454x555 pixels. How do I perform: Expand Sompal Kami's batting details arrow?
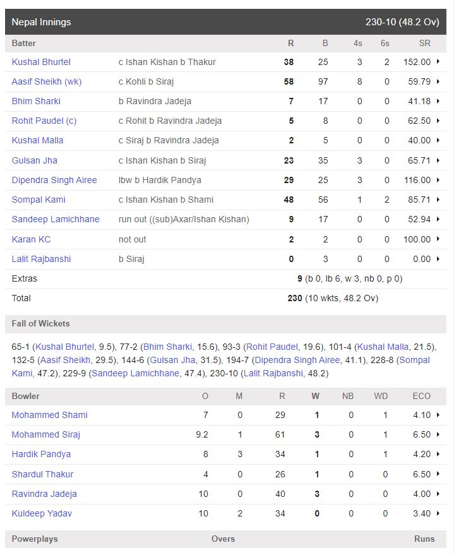pos(438,200)
